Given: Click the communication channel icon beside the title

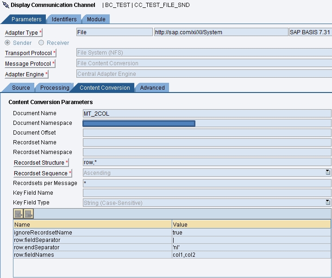Looking at the screenshot, I should click(x=6, y=5).
